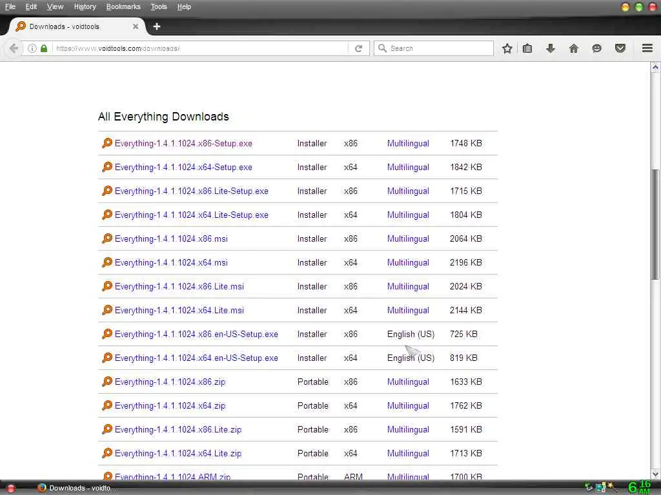The height and width of the screenshot is (495, 661).
Task: Download Everything-1.4.1.1024.x86.msi
Action: click(171, 239)
